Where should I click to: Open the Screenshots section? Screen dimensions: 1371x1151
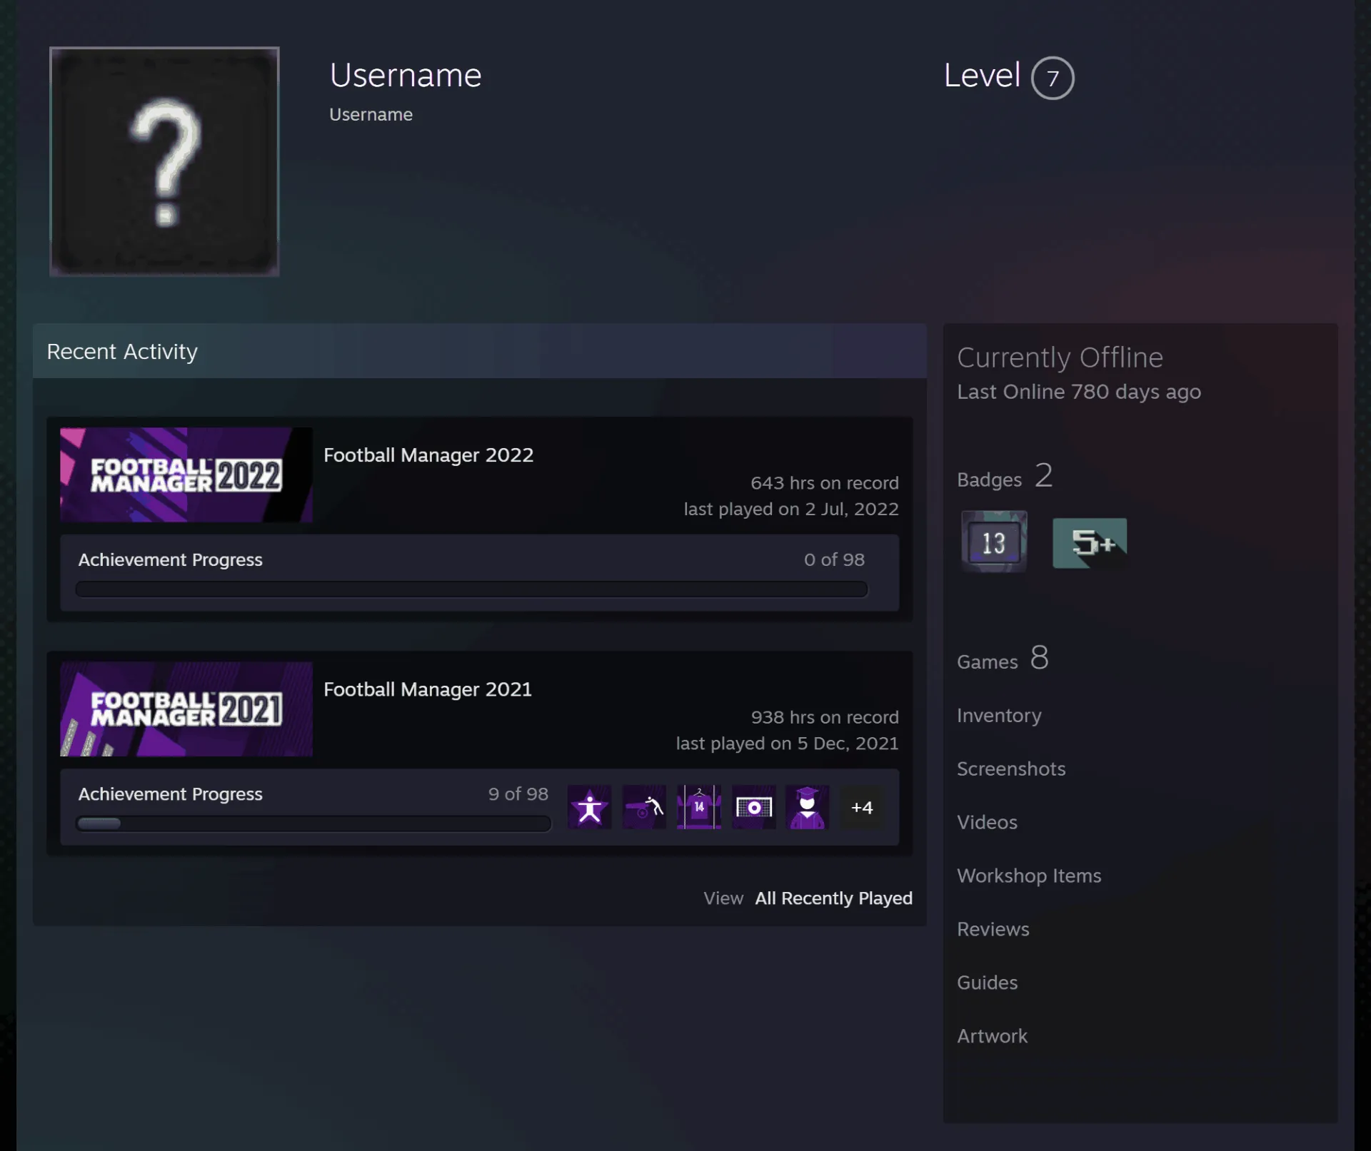click(1011, 769)
